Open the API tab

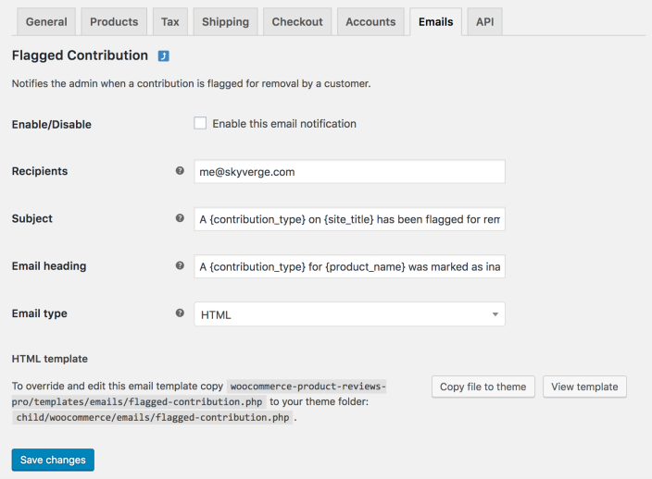pos(484,21)
